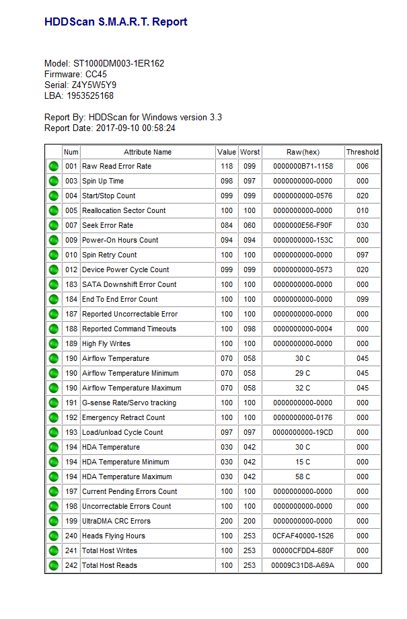The width and height of the screenshot is (407, 619).
Task: Click the raw value 0000000B71-1158
Action: [x=303, y=166]
